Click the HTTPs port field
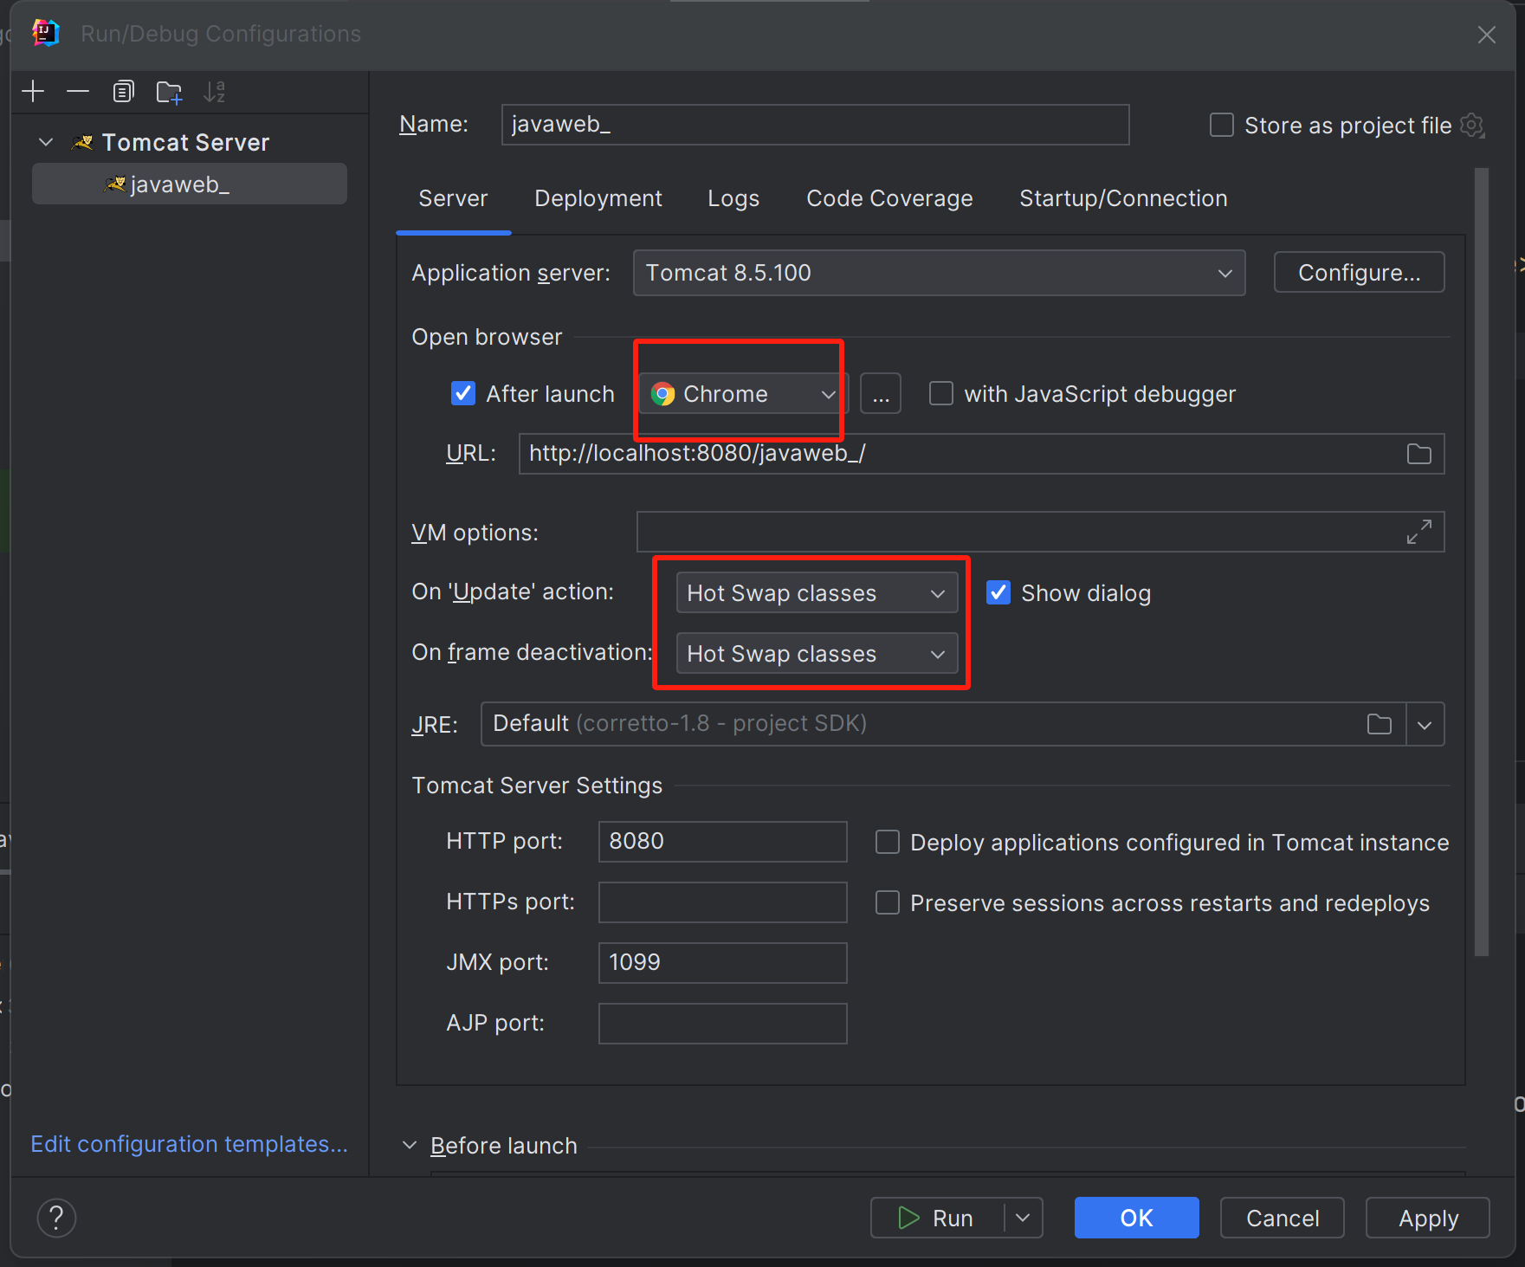The width and height of the screenshot is (1525, 1267). click(x=722, y=902)
